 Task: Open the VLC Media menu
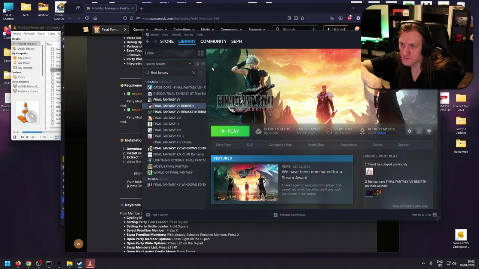(16, 34)
